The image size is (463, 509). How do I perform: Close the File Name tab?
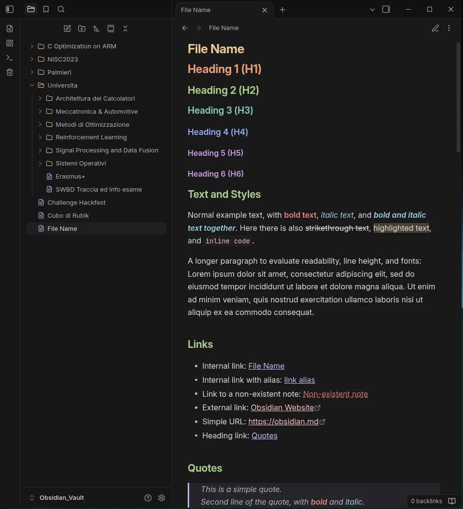click(265, 10)
